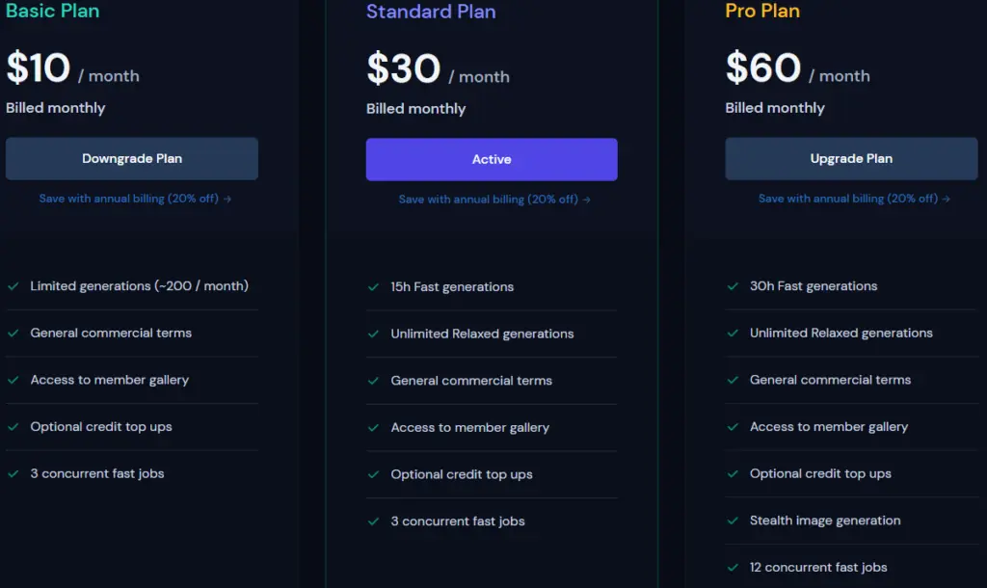This screenshot has height=588, width=987.
Task: Click checkmark beside 12 concurrent fast jobs
Action: (733, 568)
